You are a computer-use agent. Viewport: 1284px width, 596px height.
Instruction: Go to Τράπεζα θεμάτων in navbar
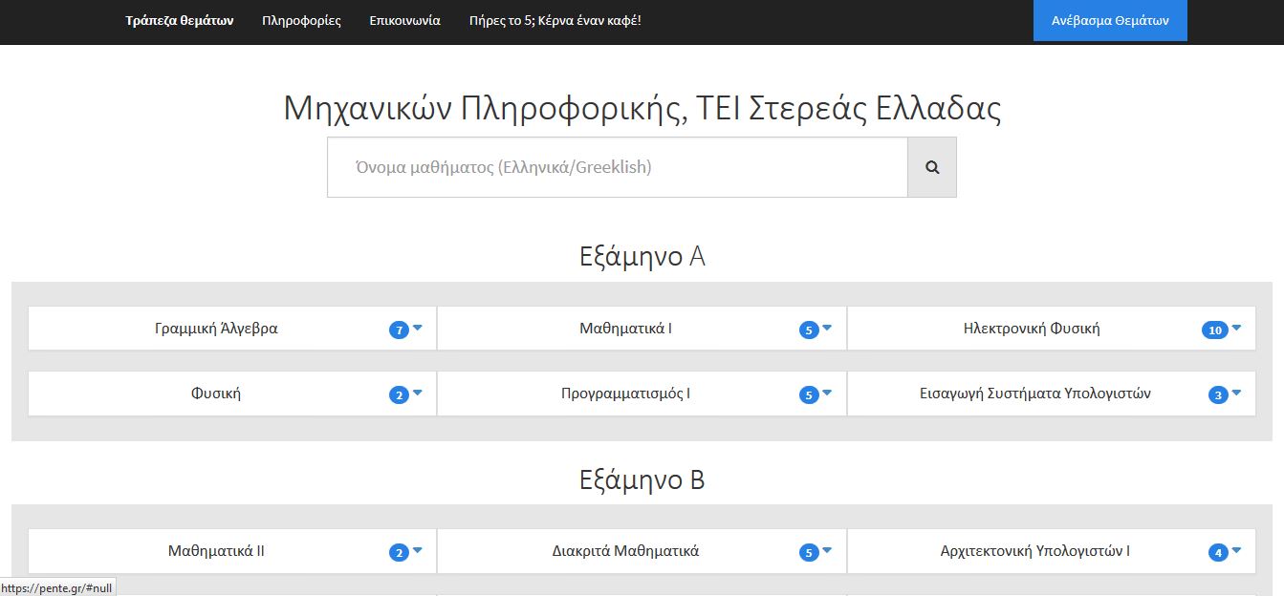click(179, 20)
